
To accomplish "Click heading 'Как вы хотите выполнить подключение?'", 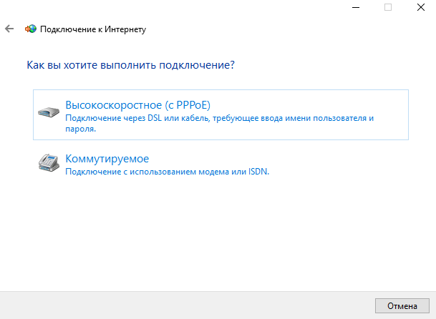I will click(x=131, y=65).
